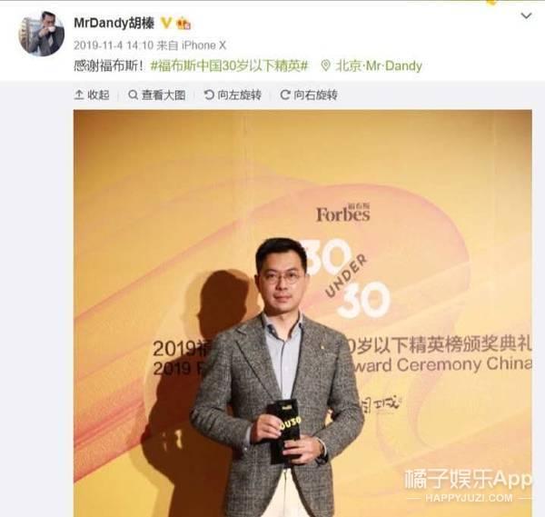Click the iPhone X source link
The height and width of the screenshot is (517, 545).
point(204,45)
